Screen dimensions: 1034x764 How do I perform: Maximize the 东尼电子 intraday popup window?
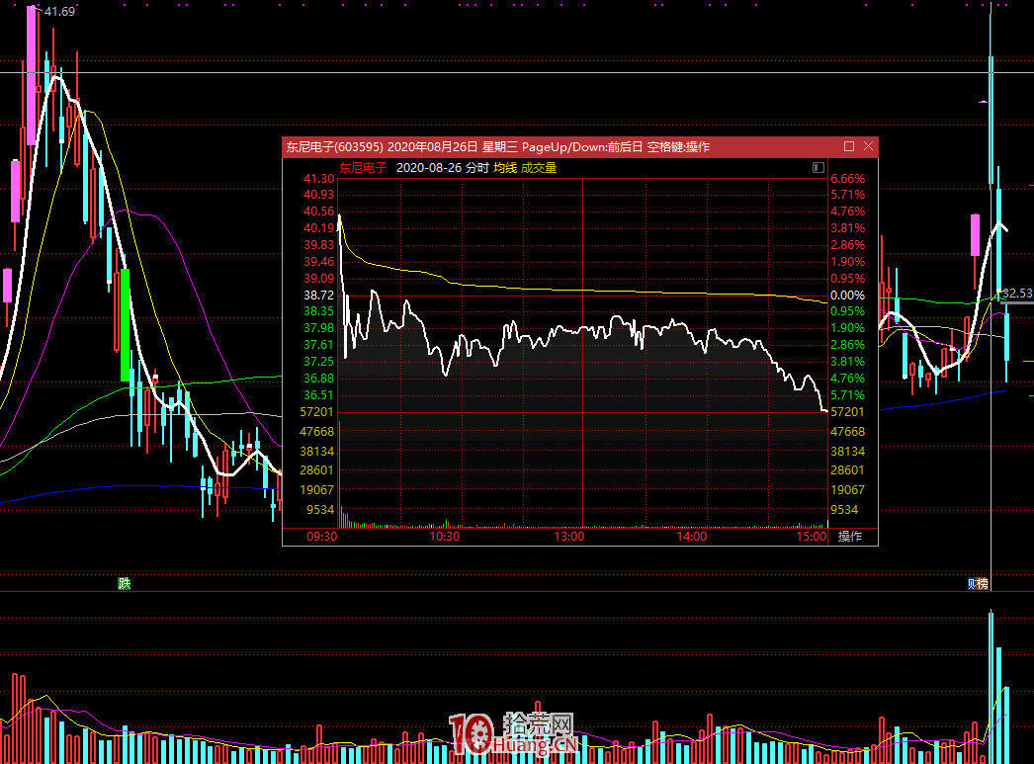(849, 146)
